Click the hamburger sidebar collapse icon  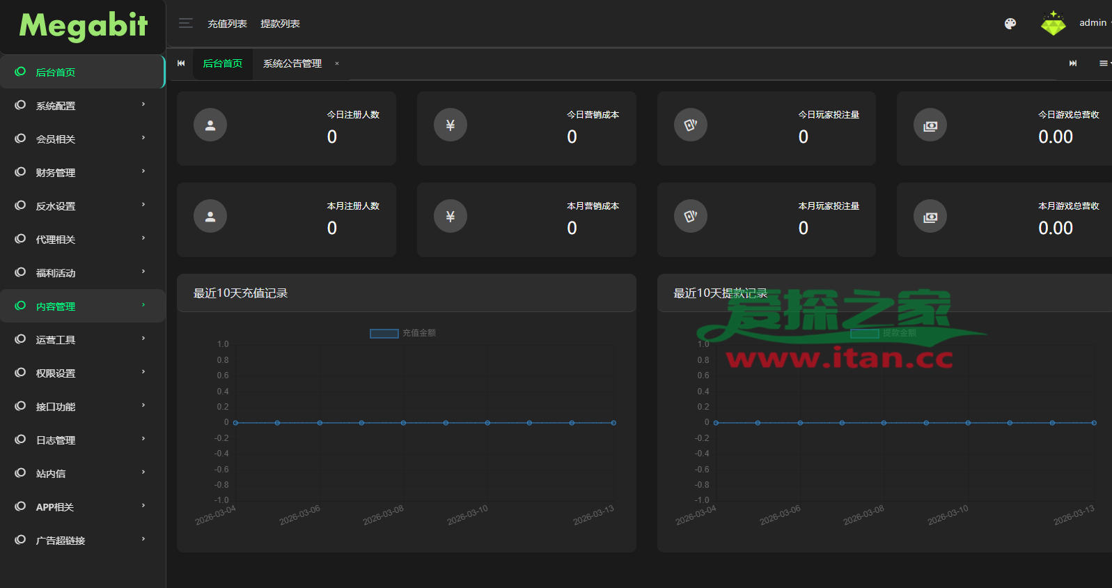[185, 24]
